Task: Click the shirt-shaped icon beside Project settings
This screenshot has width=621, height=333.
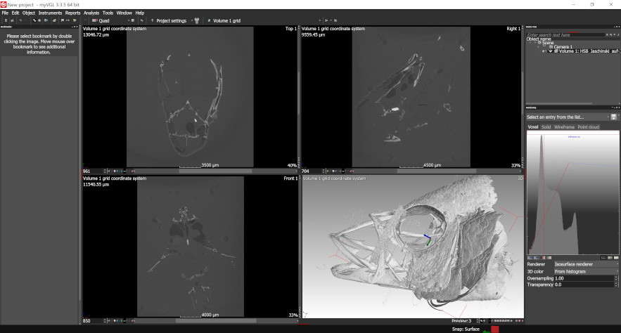Action: point(197,20)
